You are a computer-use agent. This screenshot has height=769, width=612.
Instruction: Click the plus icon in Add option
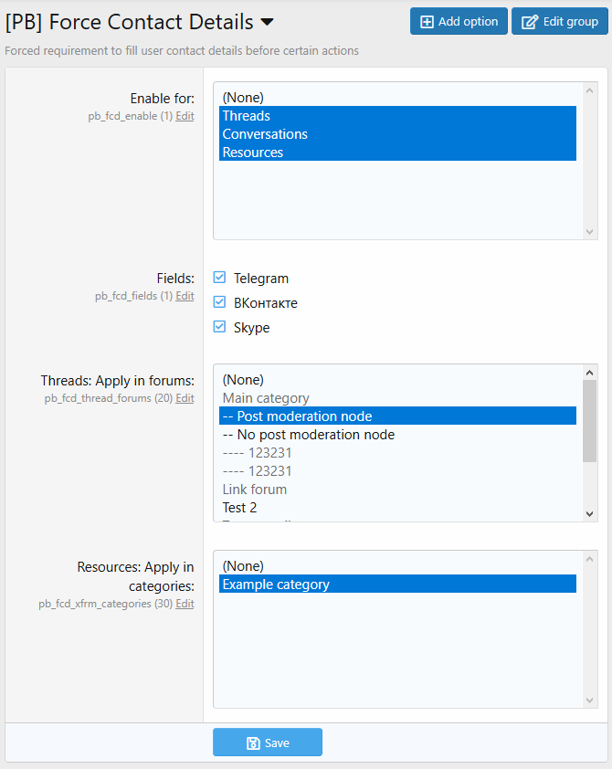pyautogui.click(x=427, y=22)
